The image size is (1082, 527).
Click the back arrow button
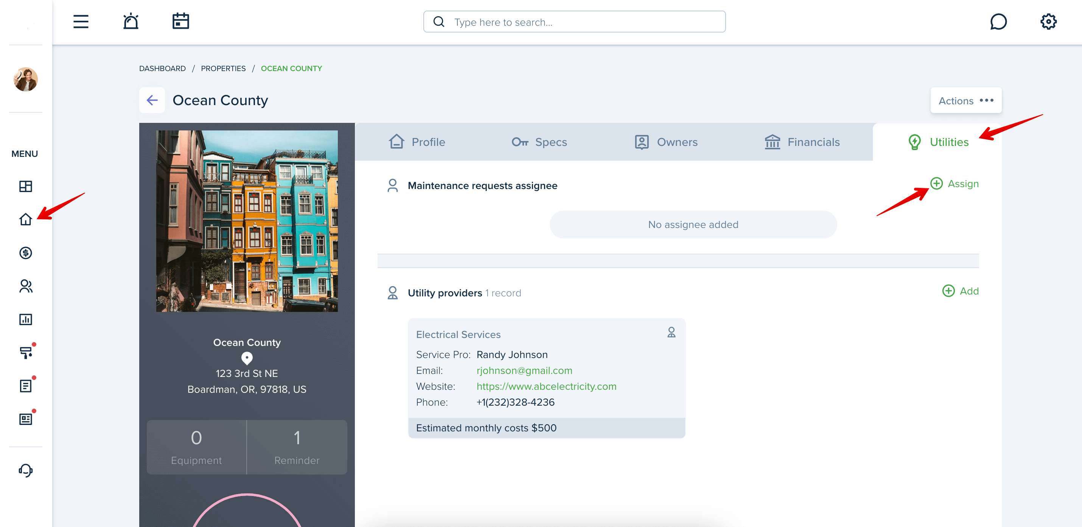tap(152, 100)
